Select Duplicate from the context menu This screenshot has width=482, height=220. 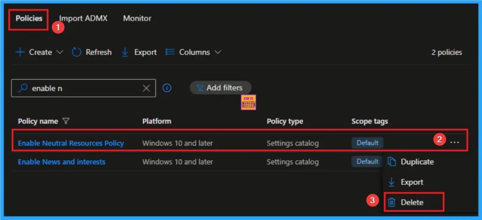[x=417, y=162]
